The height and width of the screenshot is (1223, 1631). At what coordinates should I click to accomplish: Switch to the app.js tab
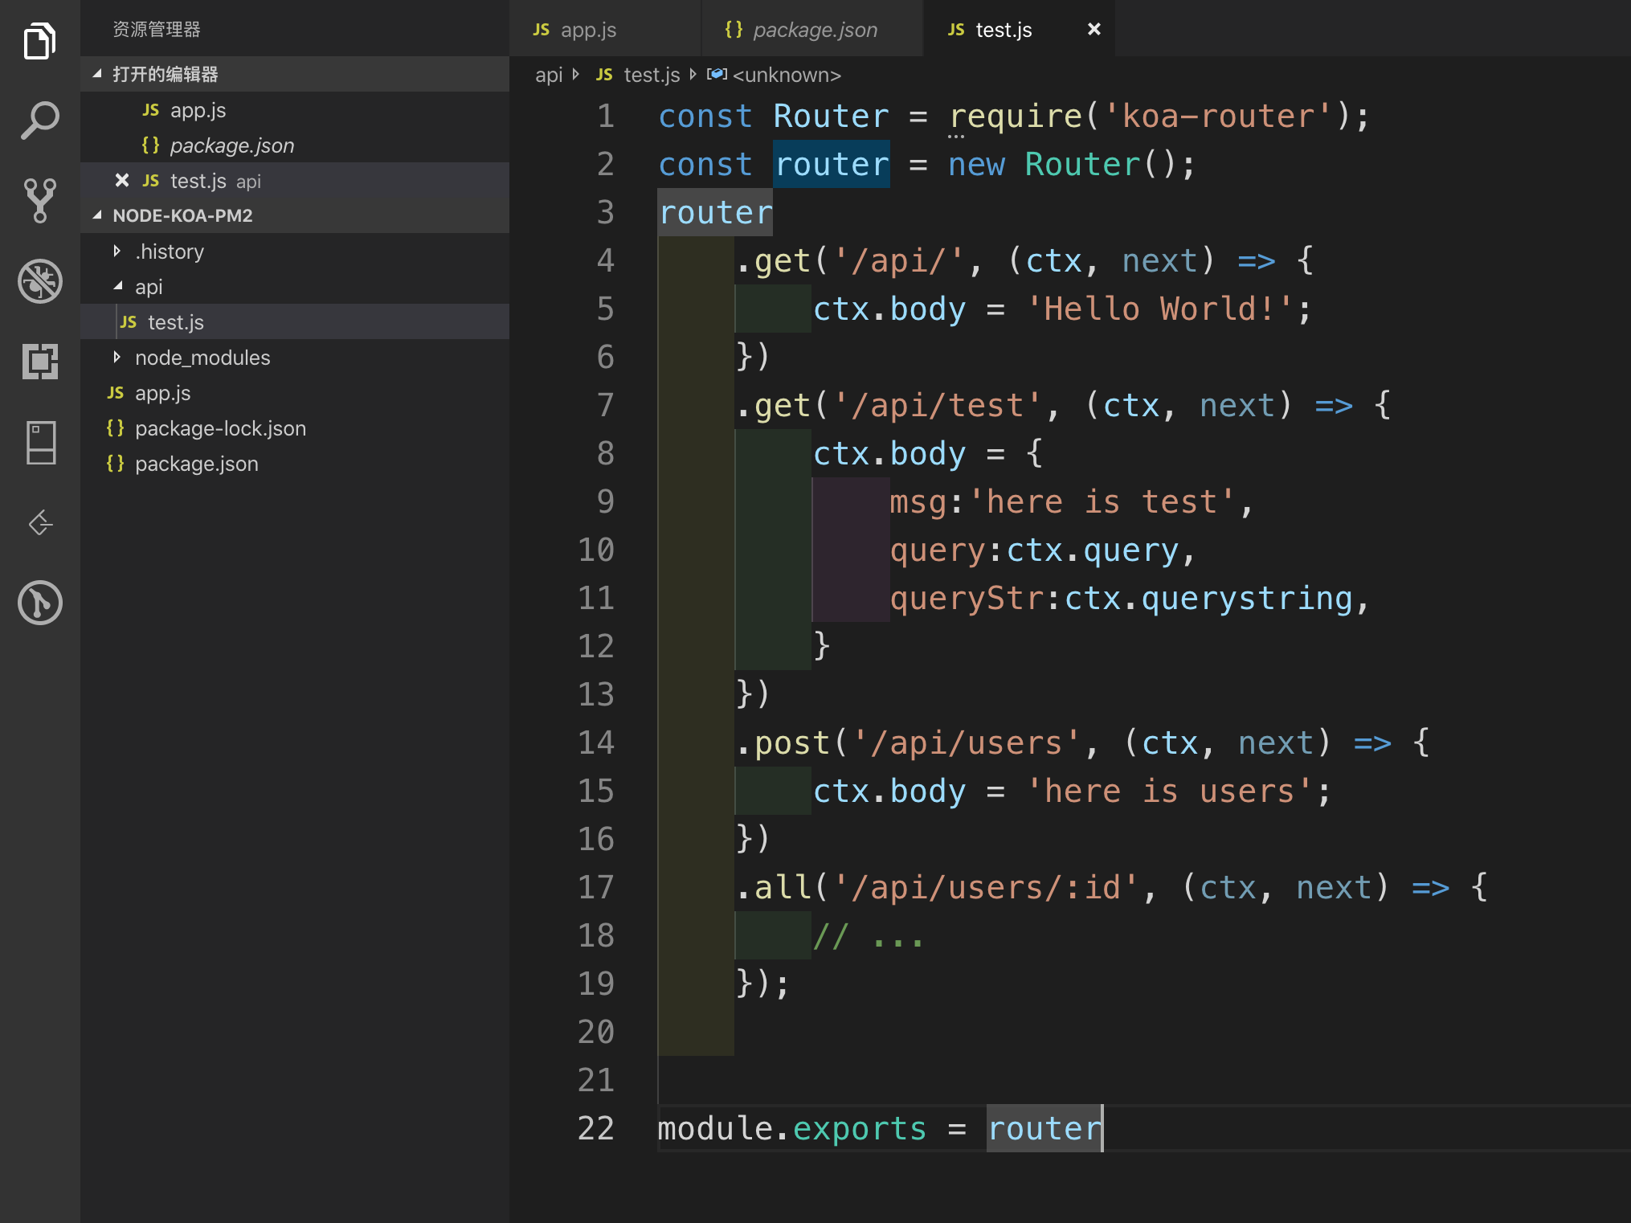pyautogui.click(x=590, y=30)
